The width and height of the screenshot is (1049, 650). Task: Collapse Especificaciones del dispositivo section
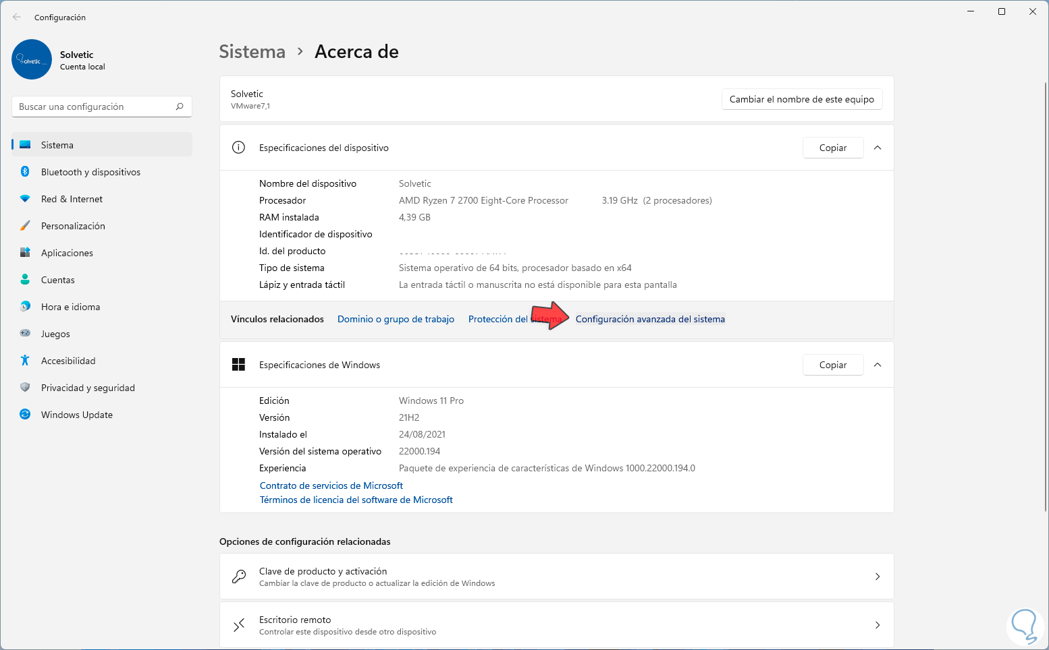[x=878, y=148]
